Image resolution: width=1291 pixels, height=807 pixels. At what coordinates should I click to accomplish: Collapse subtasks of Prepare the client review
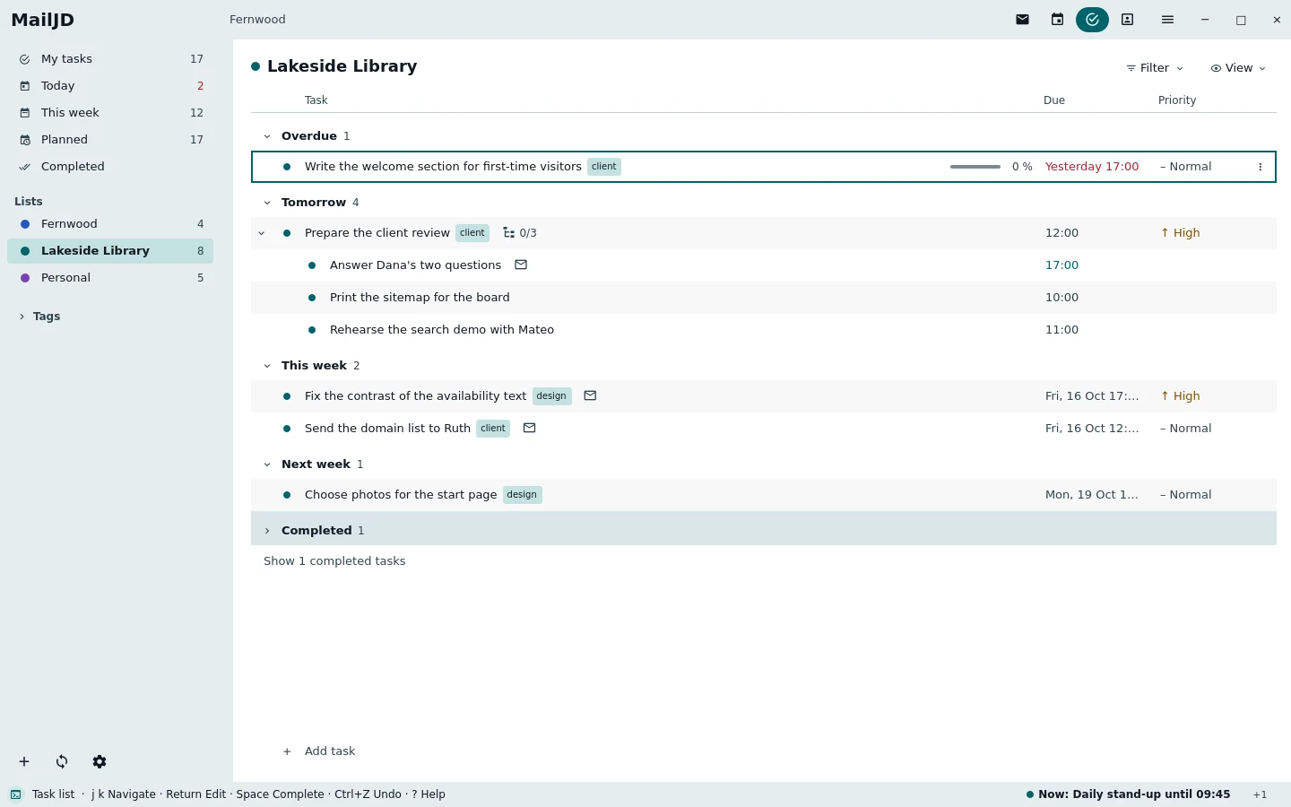261,233
